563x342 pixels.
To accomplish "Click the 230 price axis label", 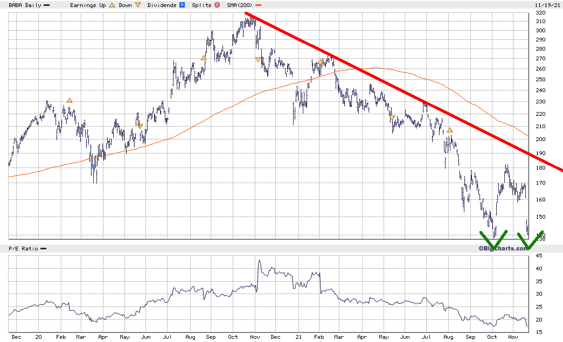I will [540, 102].
